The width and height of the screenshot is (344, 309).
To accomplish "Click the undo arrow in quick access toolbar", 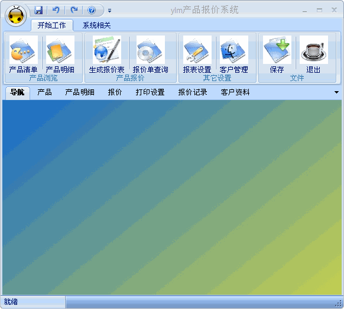I will [56, 10].
